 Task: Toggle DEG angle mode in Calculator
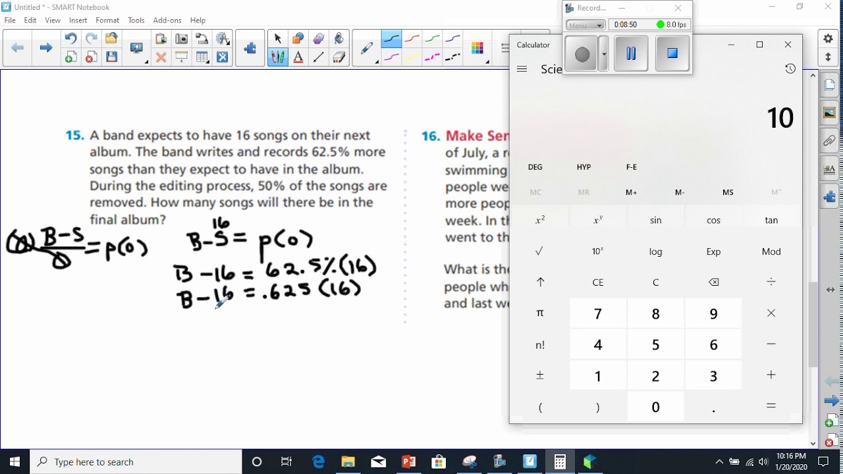coord(535,167)
